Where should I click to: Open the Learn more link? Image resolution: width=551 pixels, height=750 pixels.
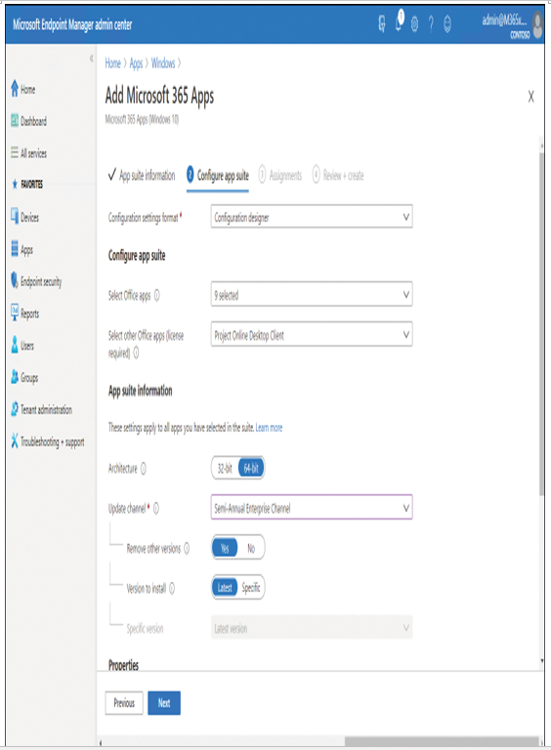(x=269, y=428)
